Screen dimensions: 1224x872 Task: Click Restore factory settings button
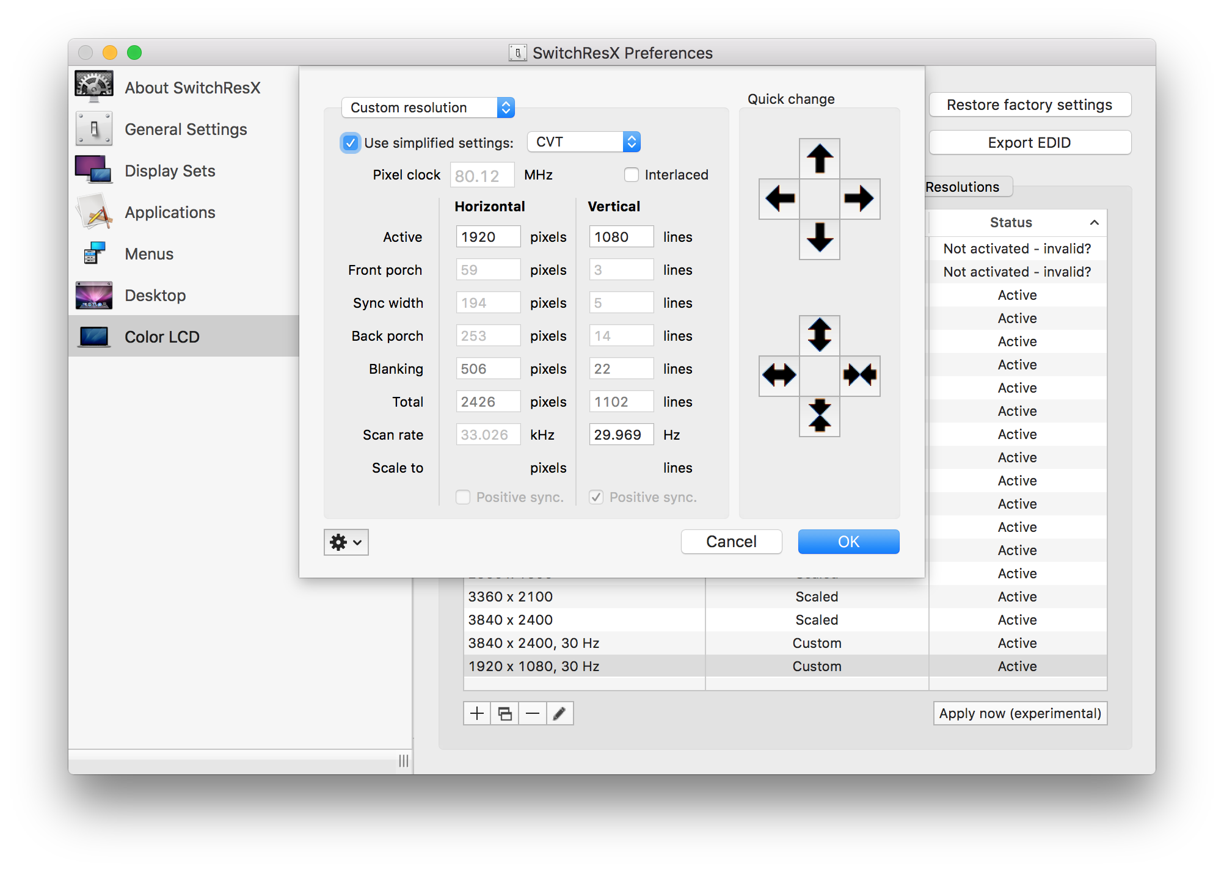pyautogui.click(x=1029, y=105)
